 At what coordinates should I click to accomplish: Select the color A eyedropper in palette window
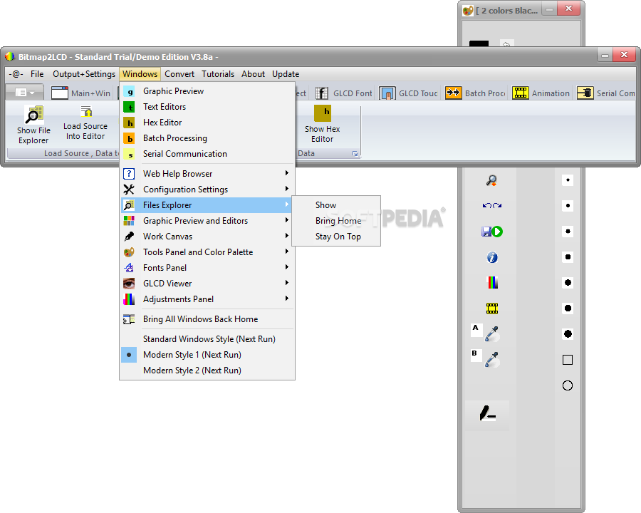(492, 333)
